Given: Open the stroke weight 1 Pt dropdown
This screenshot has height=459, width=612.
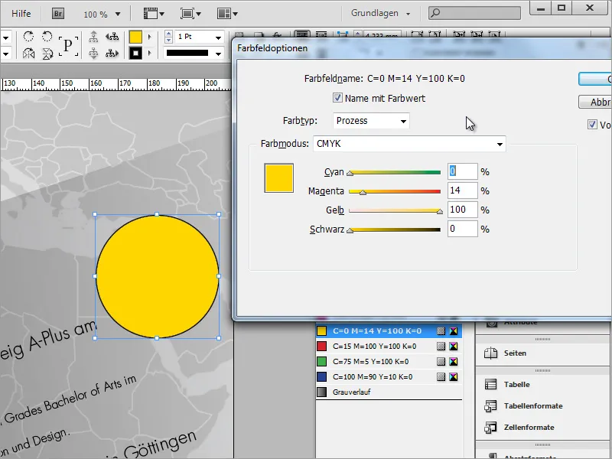Looking at the screenshot, I should point(218,37).
